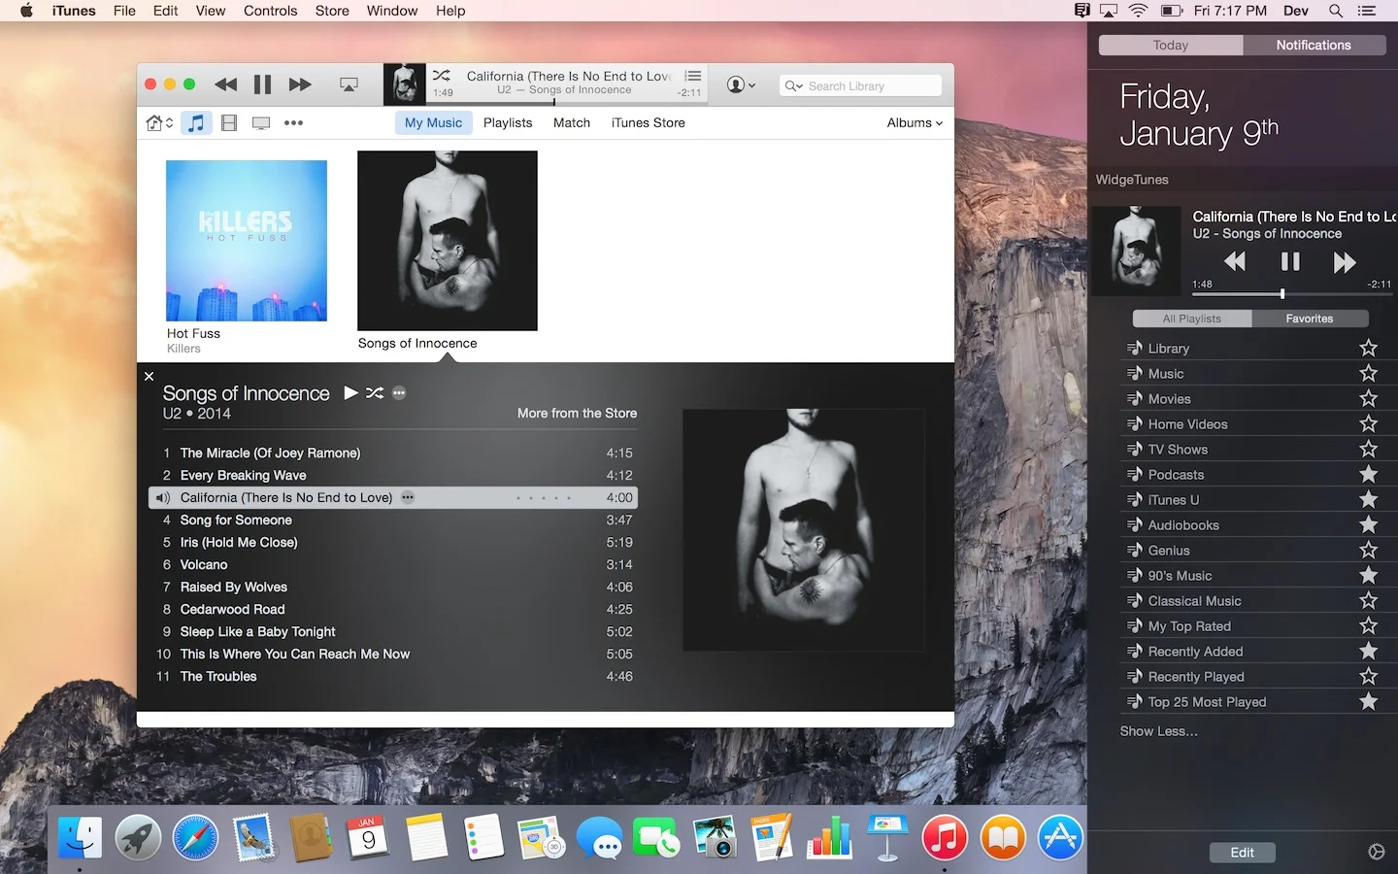The height and width of the screenshot is (874, 1398).
Task: Click the Edit button in Notification Center
Action: [x=1242, y=853]
